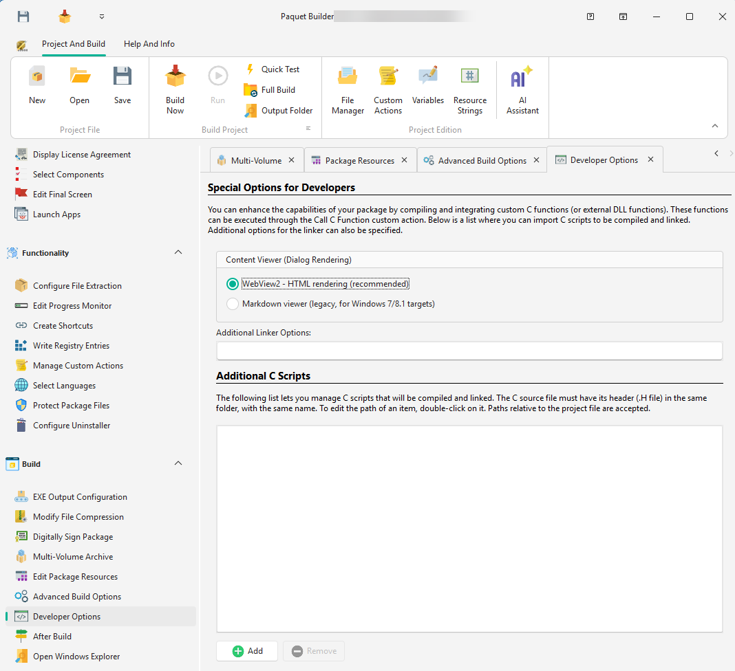Launch the AI Assistant
This screenshot has height=671, width=735.
coord(522,88)
